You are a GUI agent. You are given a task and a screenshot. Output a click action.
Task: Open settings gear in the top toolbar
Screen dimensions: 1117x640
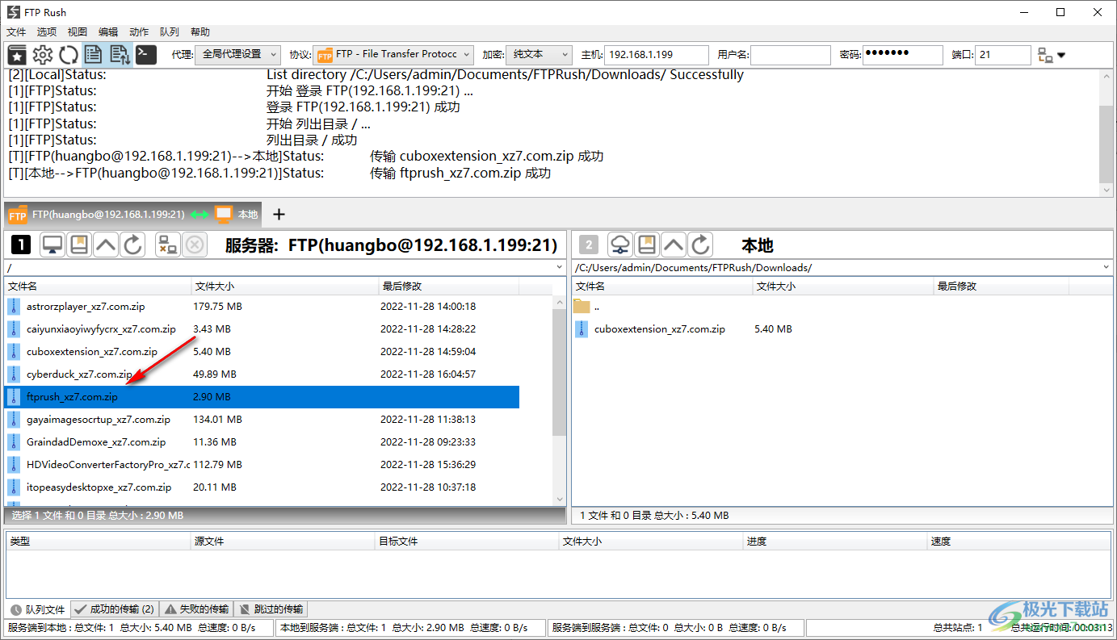click(43, 54)
